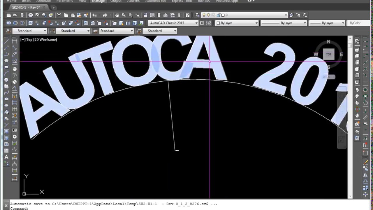Viewport: 373px width, 210px height.
Task: Click the Workspace Settings gear icon
Action: click(x=202, y=23)
